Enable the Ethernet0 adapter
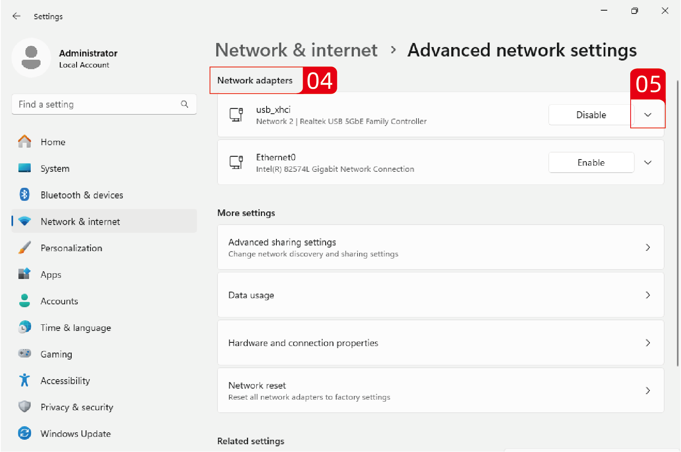Image resolution: width=681 pixels, height=452 pixels. pyautogui.click(x=591, y=163)
